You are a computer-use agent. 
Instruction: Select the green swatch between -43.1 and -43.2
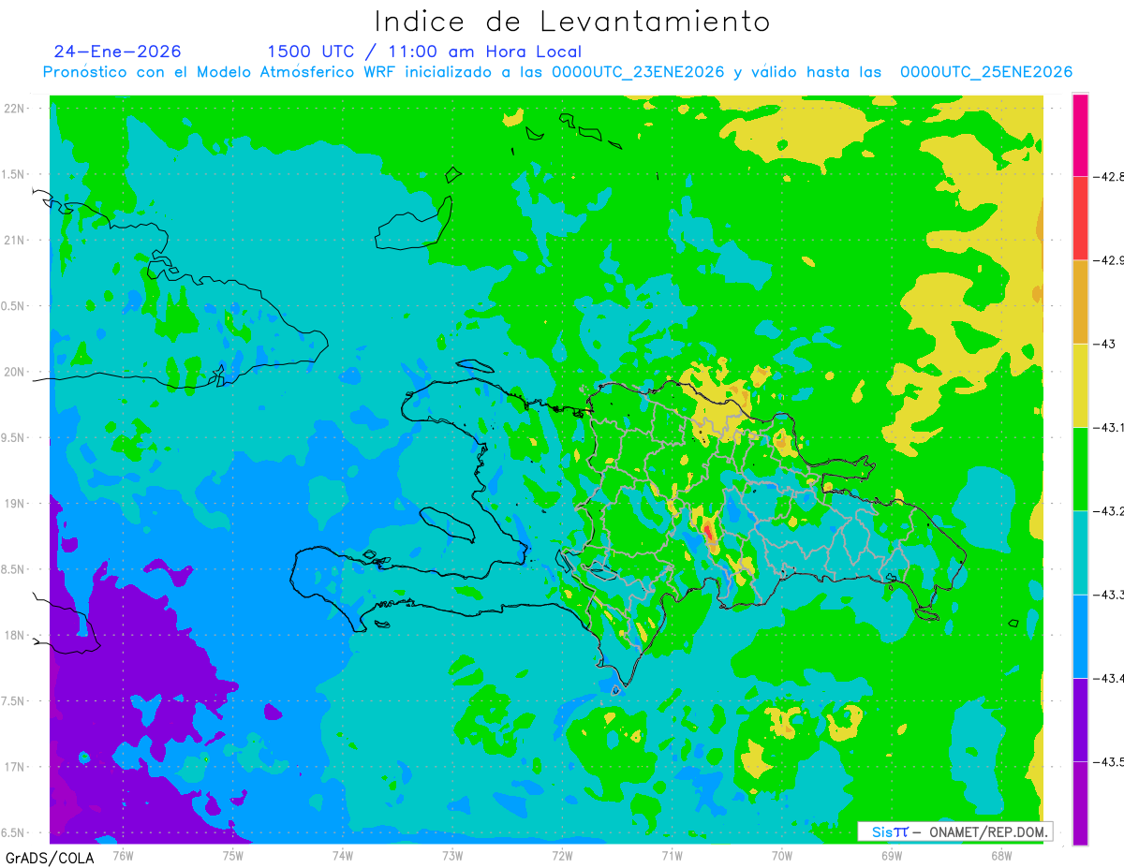(x=1080, y=468)
